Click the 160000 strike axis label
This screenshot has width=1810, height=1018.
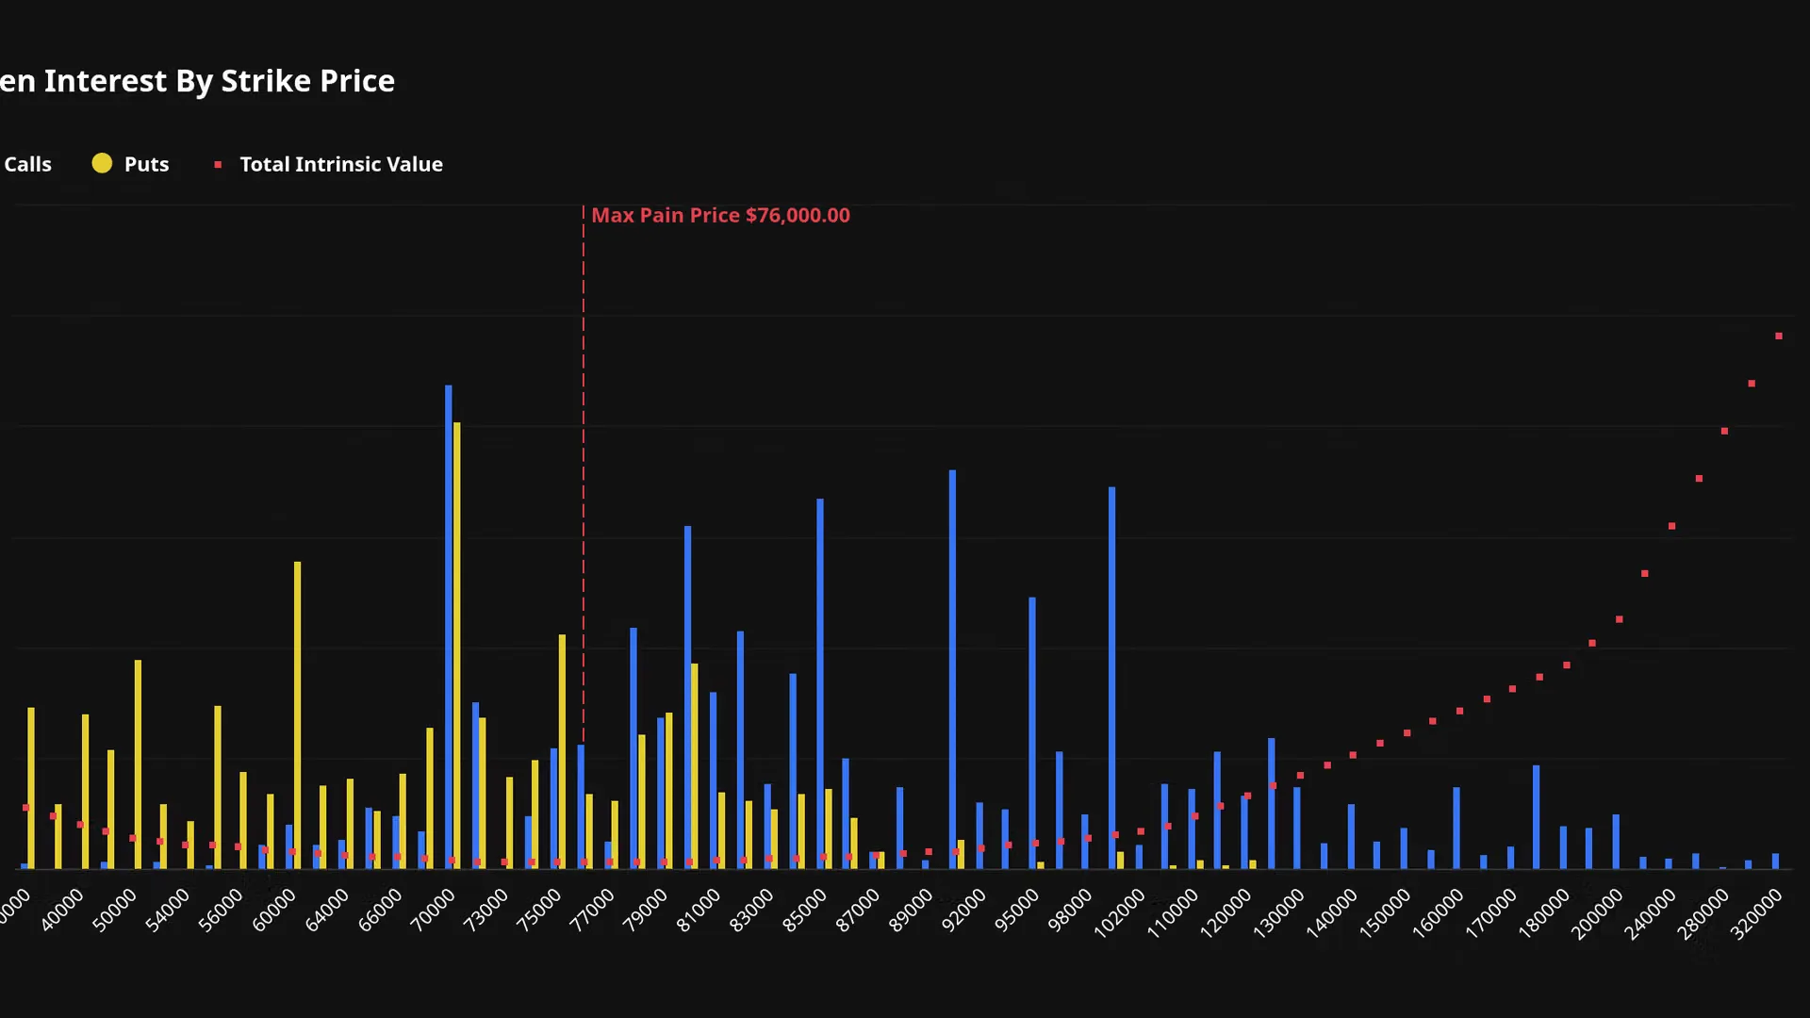(1439, 913)
